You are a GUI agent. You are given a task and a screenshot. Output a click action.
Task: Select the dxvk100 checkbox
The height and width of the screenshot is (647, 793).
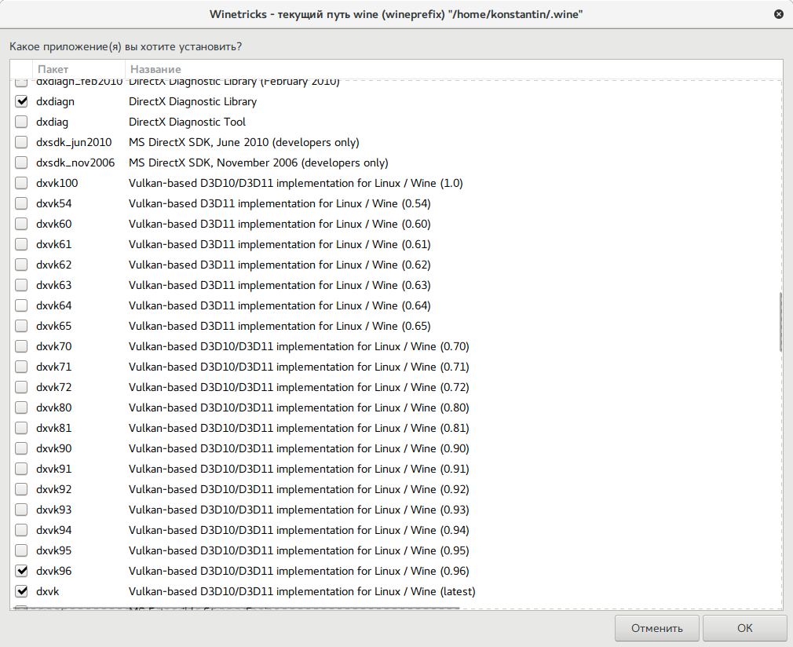coord(21,183)
